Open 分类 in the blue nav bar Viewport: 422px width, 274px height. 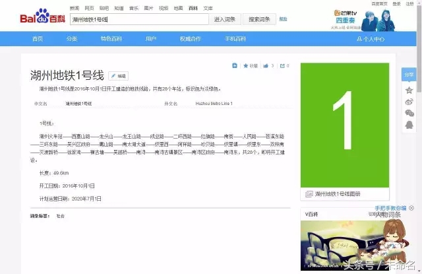(x=72, y=39)
